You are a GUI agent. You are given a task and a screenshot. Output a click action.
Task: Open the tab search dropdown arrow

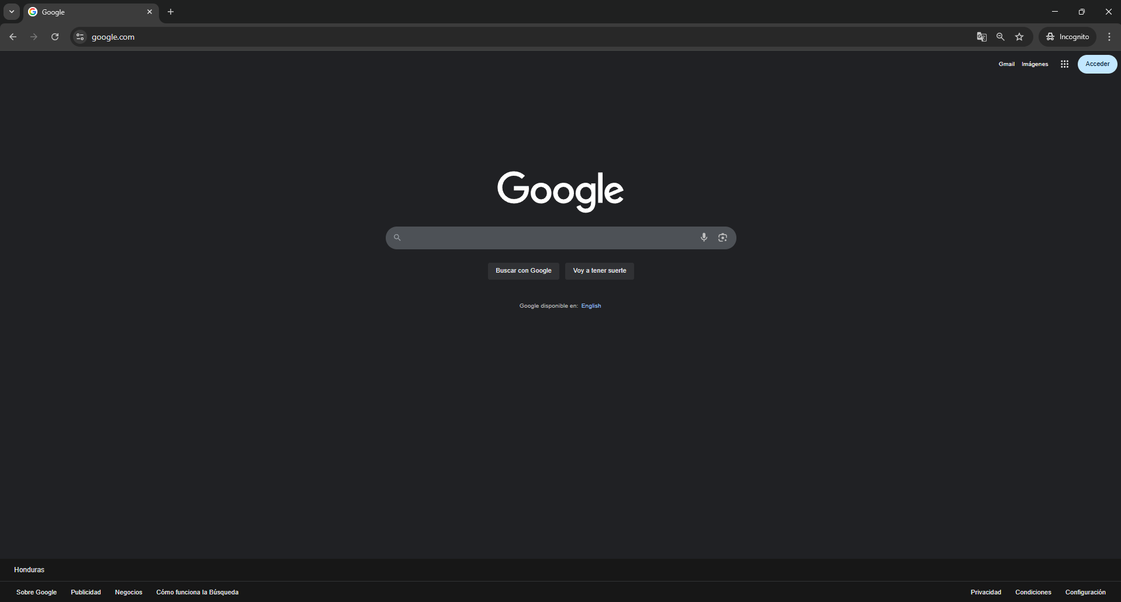12,12
